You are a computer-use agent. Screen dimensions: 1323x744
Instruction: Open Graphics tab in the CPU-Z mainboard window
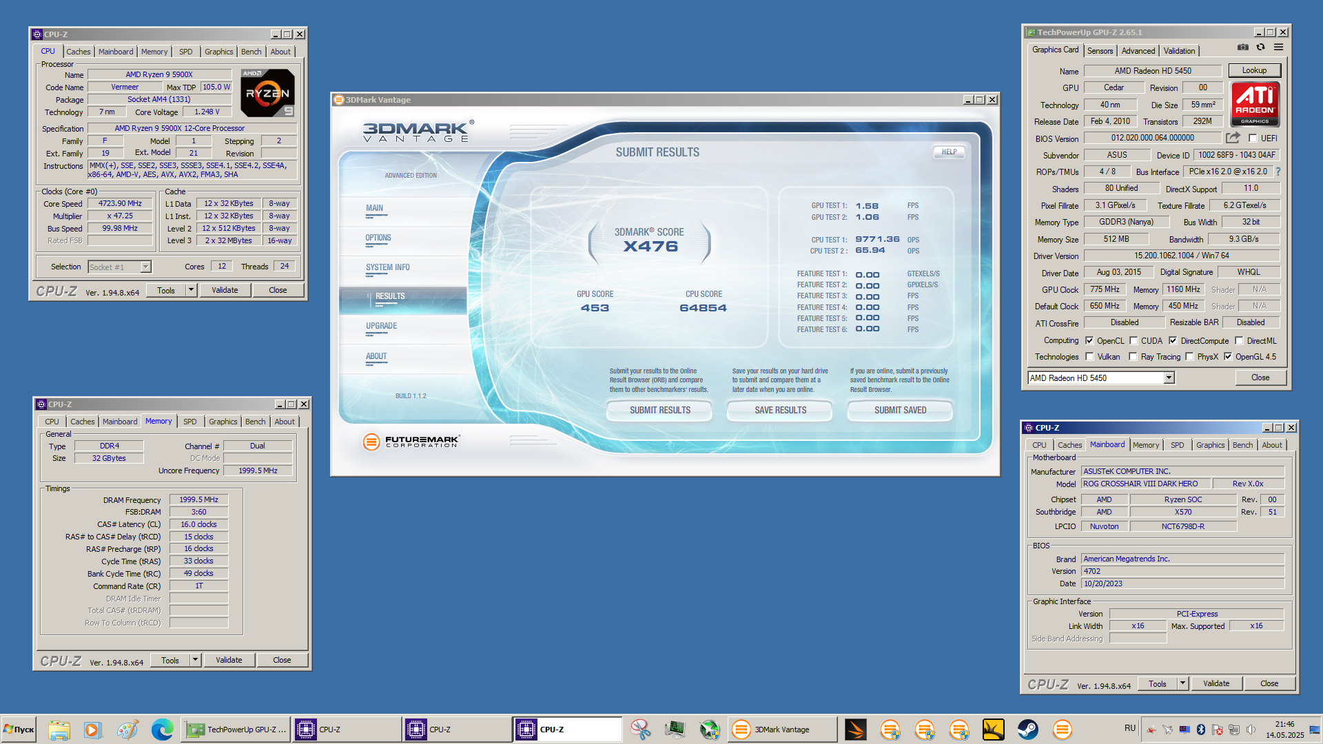tap(1210, 445)
